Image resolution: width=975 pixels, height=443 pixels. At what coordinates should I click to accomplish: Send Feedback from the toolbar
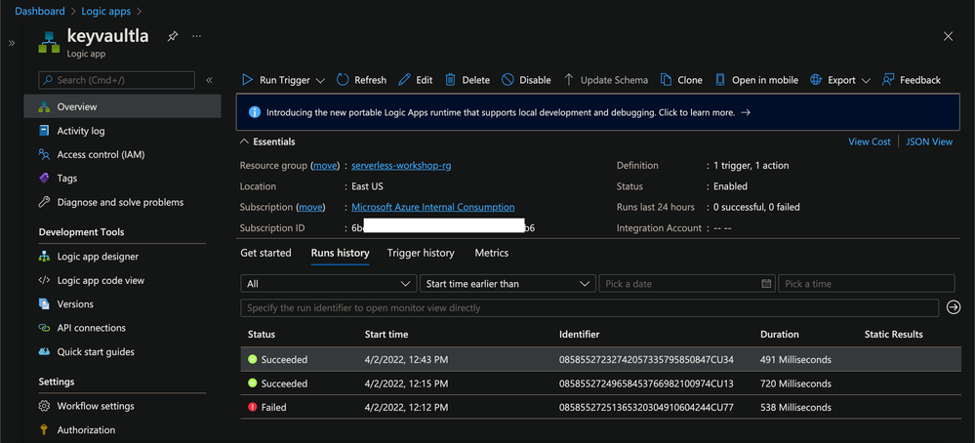click(x=912, y=80)
